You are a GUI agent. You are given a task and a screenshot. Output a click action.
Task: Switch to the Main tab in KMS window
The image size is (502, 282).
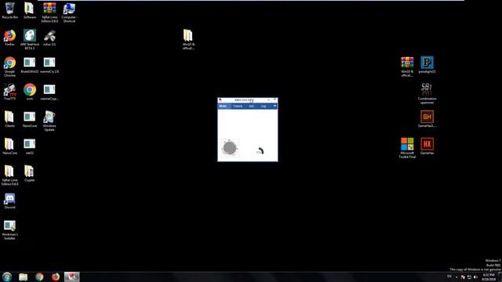223,107
